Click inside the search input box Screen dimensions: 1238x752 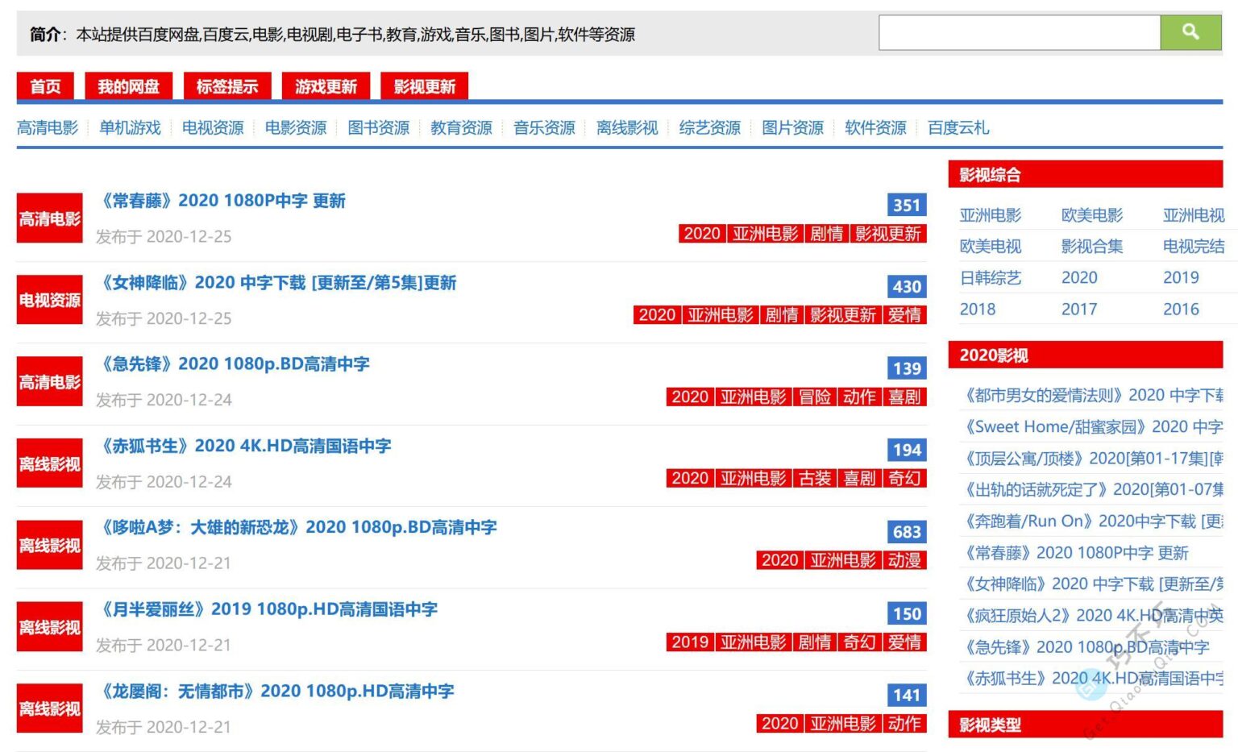(1019, 31)
